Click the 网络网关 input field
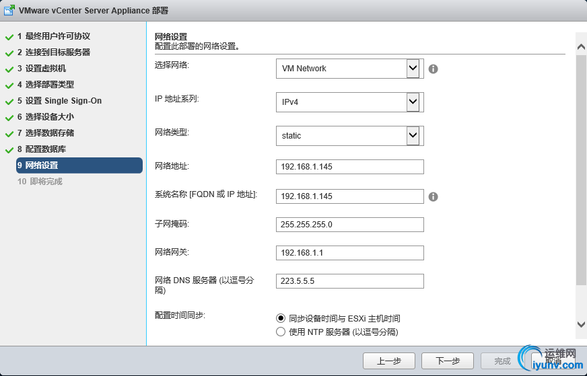Screen dimensions: 587x376 tap(349, 252)
